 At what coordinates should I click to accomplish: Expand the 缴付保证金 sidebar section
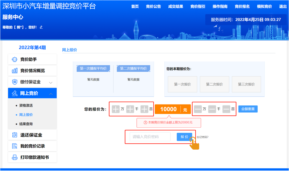[x=51, y=82]
